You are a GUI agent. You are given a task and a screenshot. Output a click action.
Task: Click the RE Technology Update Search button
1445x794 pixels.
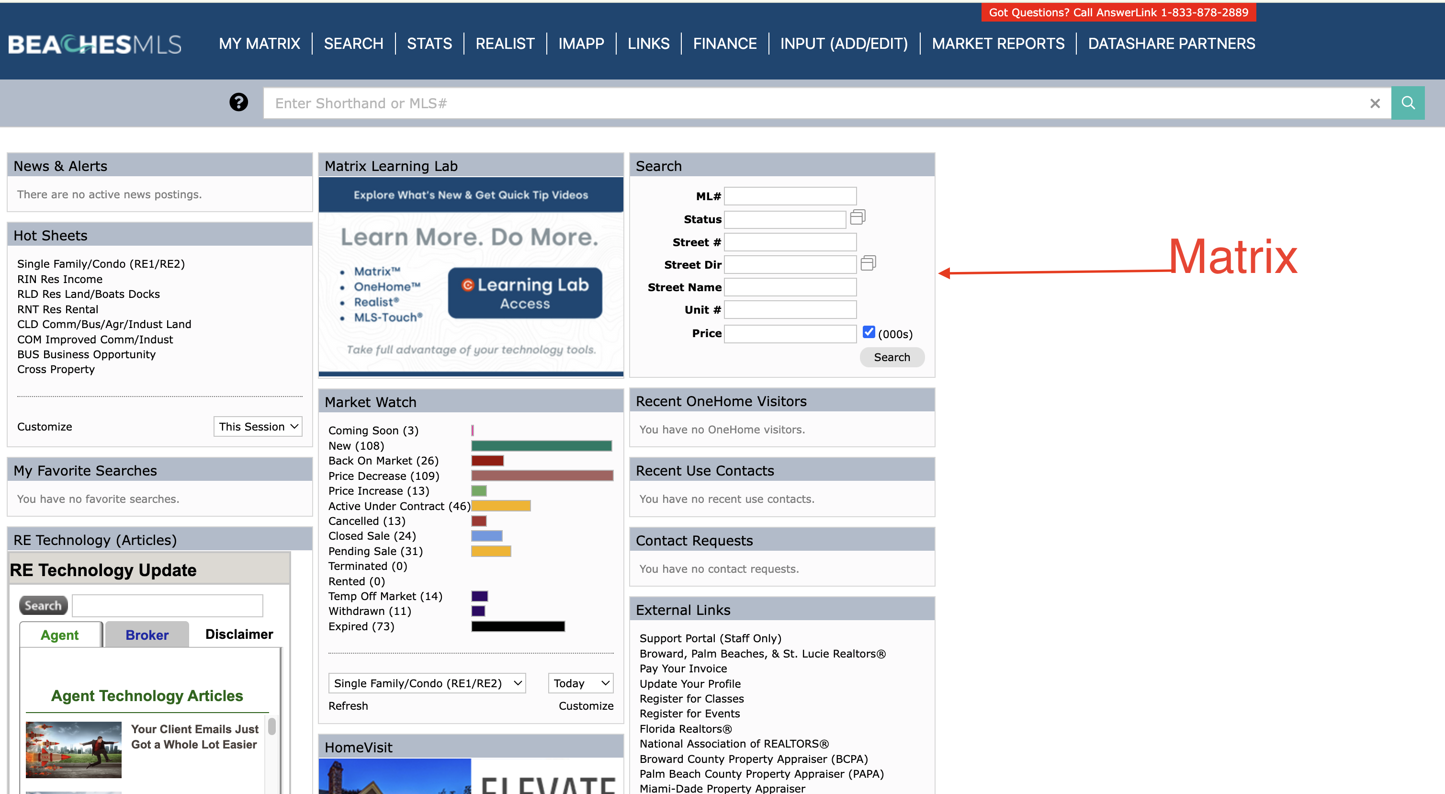coord(44,605)
